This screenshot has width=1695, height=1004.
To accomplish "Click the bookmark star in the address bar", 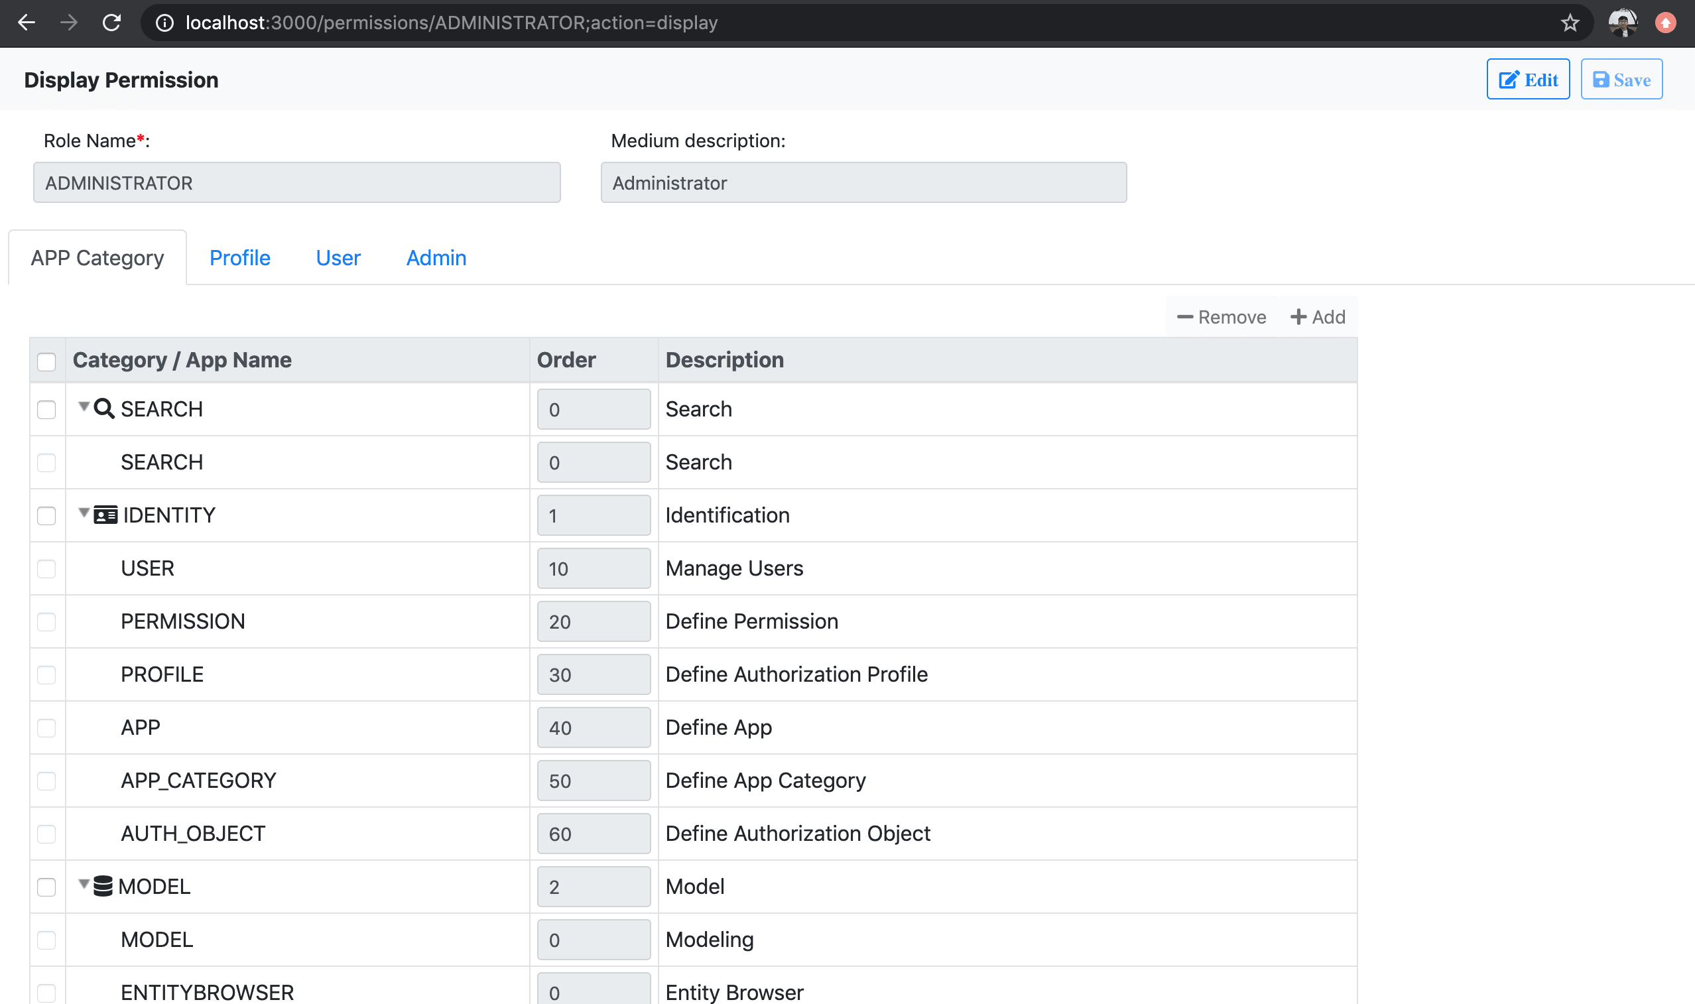I will click(1570, 23).
